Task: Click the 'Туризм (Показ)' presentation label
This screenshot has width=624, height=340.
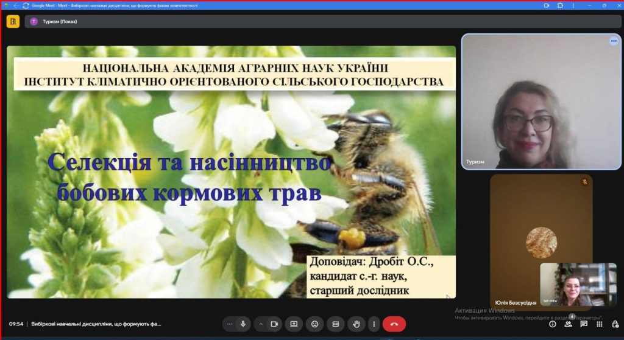Action: point(60,21)
